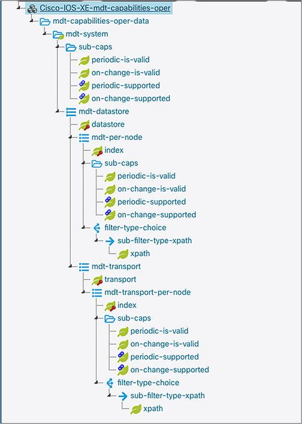Click xpath leaf icon under mdt-transport-per-node
Image resolution: width=302 pixels, height=424 pixels.
(136, 409)
